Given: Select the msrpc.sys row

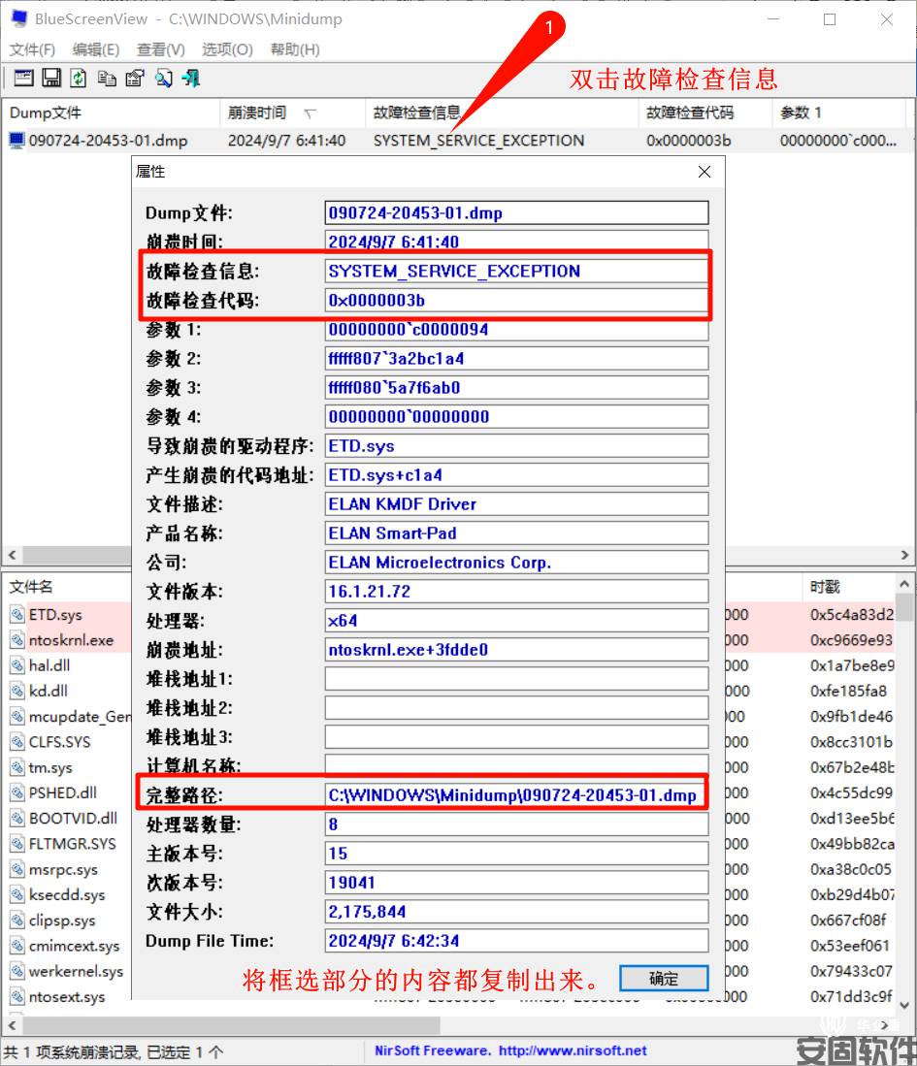Looking at the screenshot, I should click(x=63, y=869).
